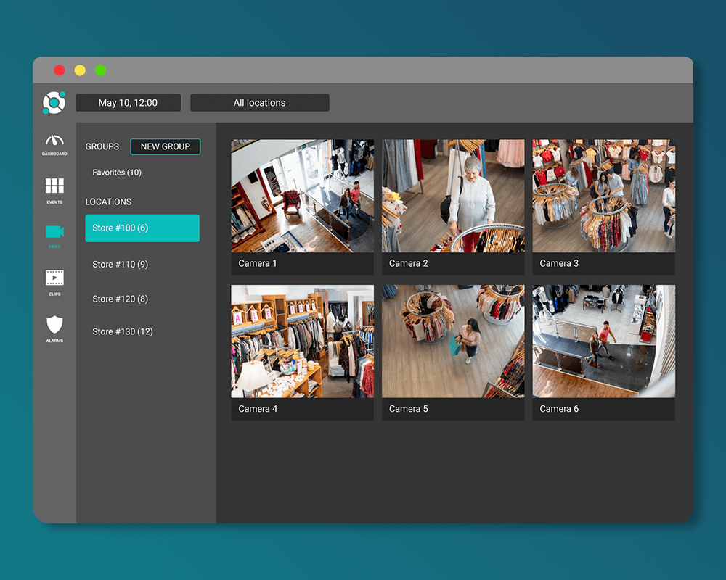This screenshot has height=580, width=726.
Task: Open the Events panel
Action: tap(54, 188)
